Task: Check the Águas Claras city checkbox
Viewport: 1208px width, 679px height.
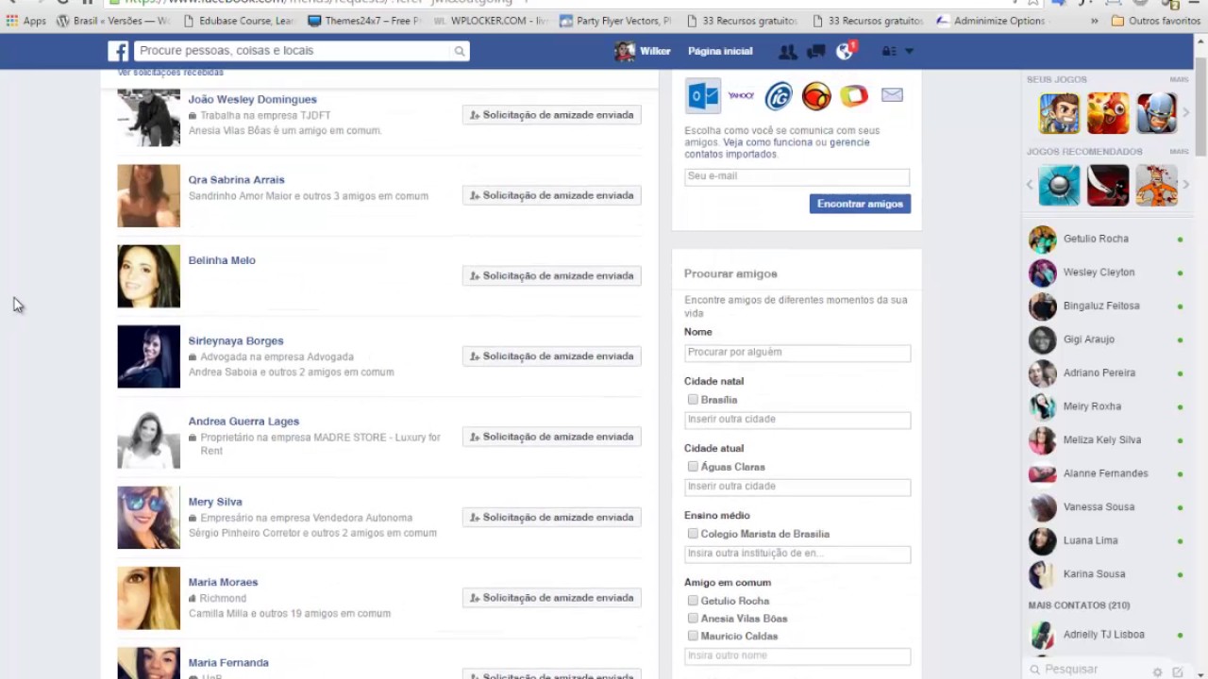Action: click(693, 467)
